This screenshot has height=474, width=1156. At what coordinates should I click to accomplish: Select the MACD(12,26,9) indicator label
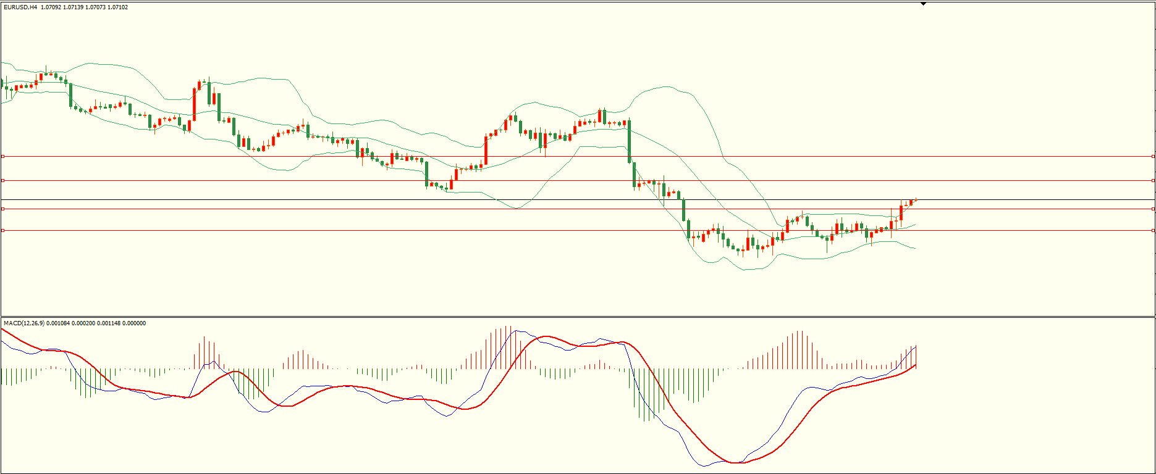pyautogui.click(x=23, y=323)
